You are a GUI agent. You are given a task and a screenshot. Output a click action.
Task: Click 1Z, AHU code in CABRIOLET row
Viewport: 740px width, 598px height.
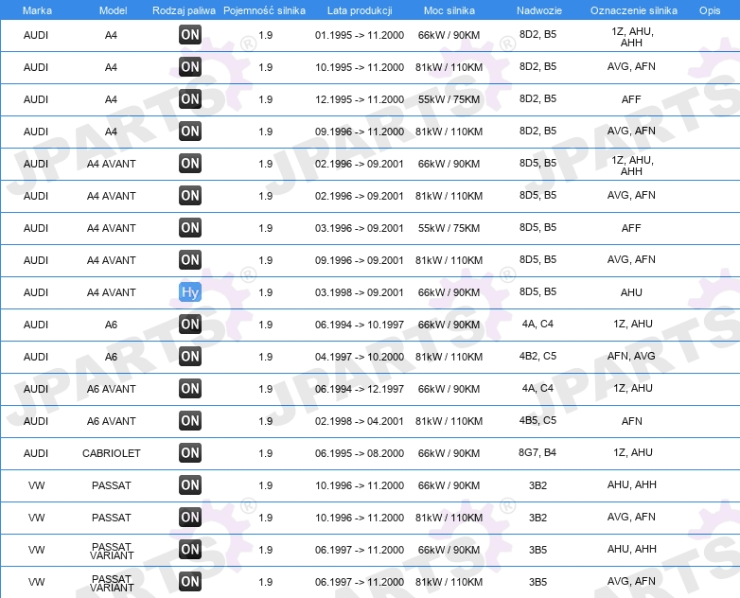click(x=633, y=452)
